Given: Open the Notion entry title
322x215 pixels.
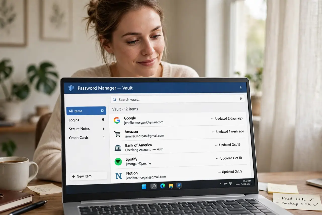Looking at the screenshot, I should (132, 173).
